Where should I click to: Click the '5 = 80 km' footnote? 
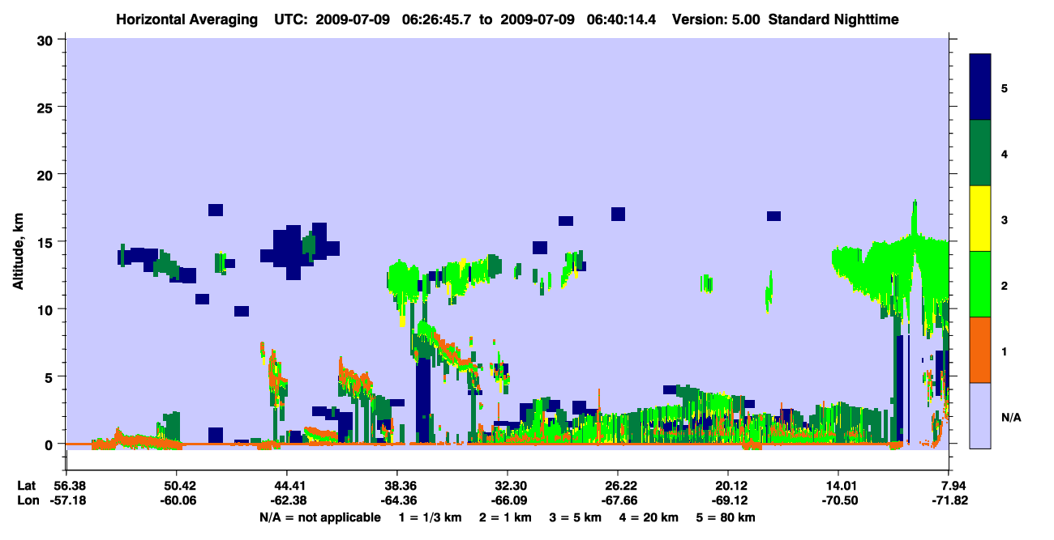(x=726, y=517)
